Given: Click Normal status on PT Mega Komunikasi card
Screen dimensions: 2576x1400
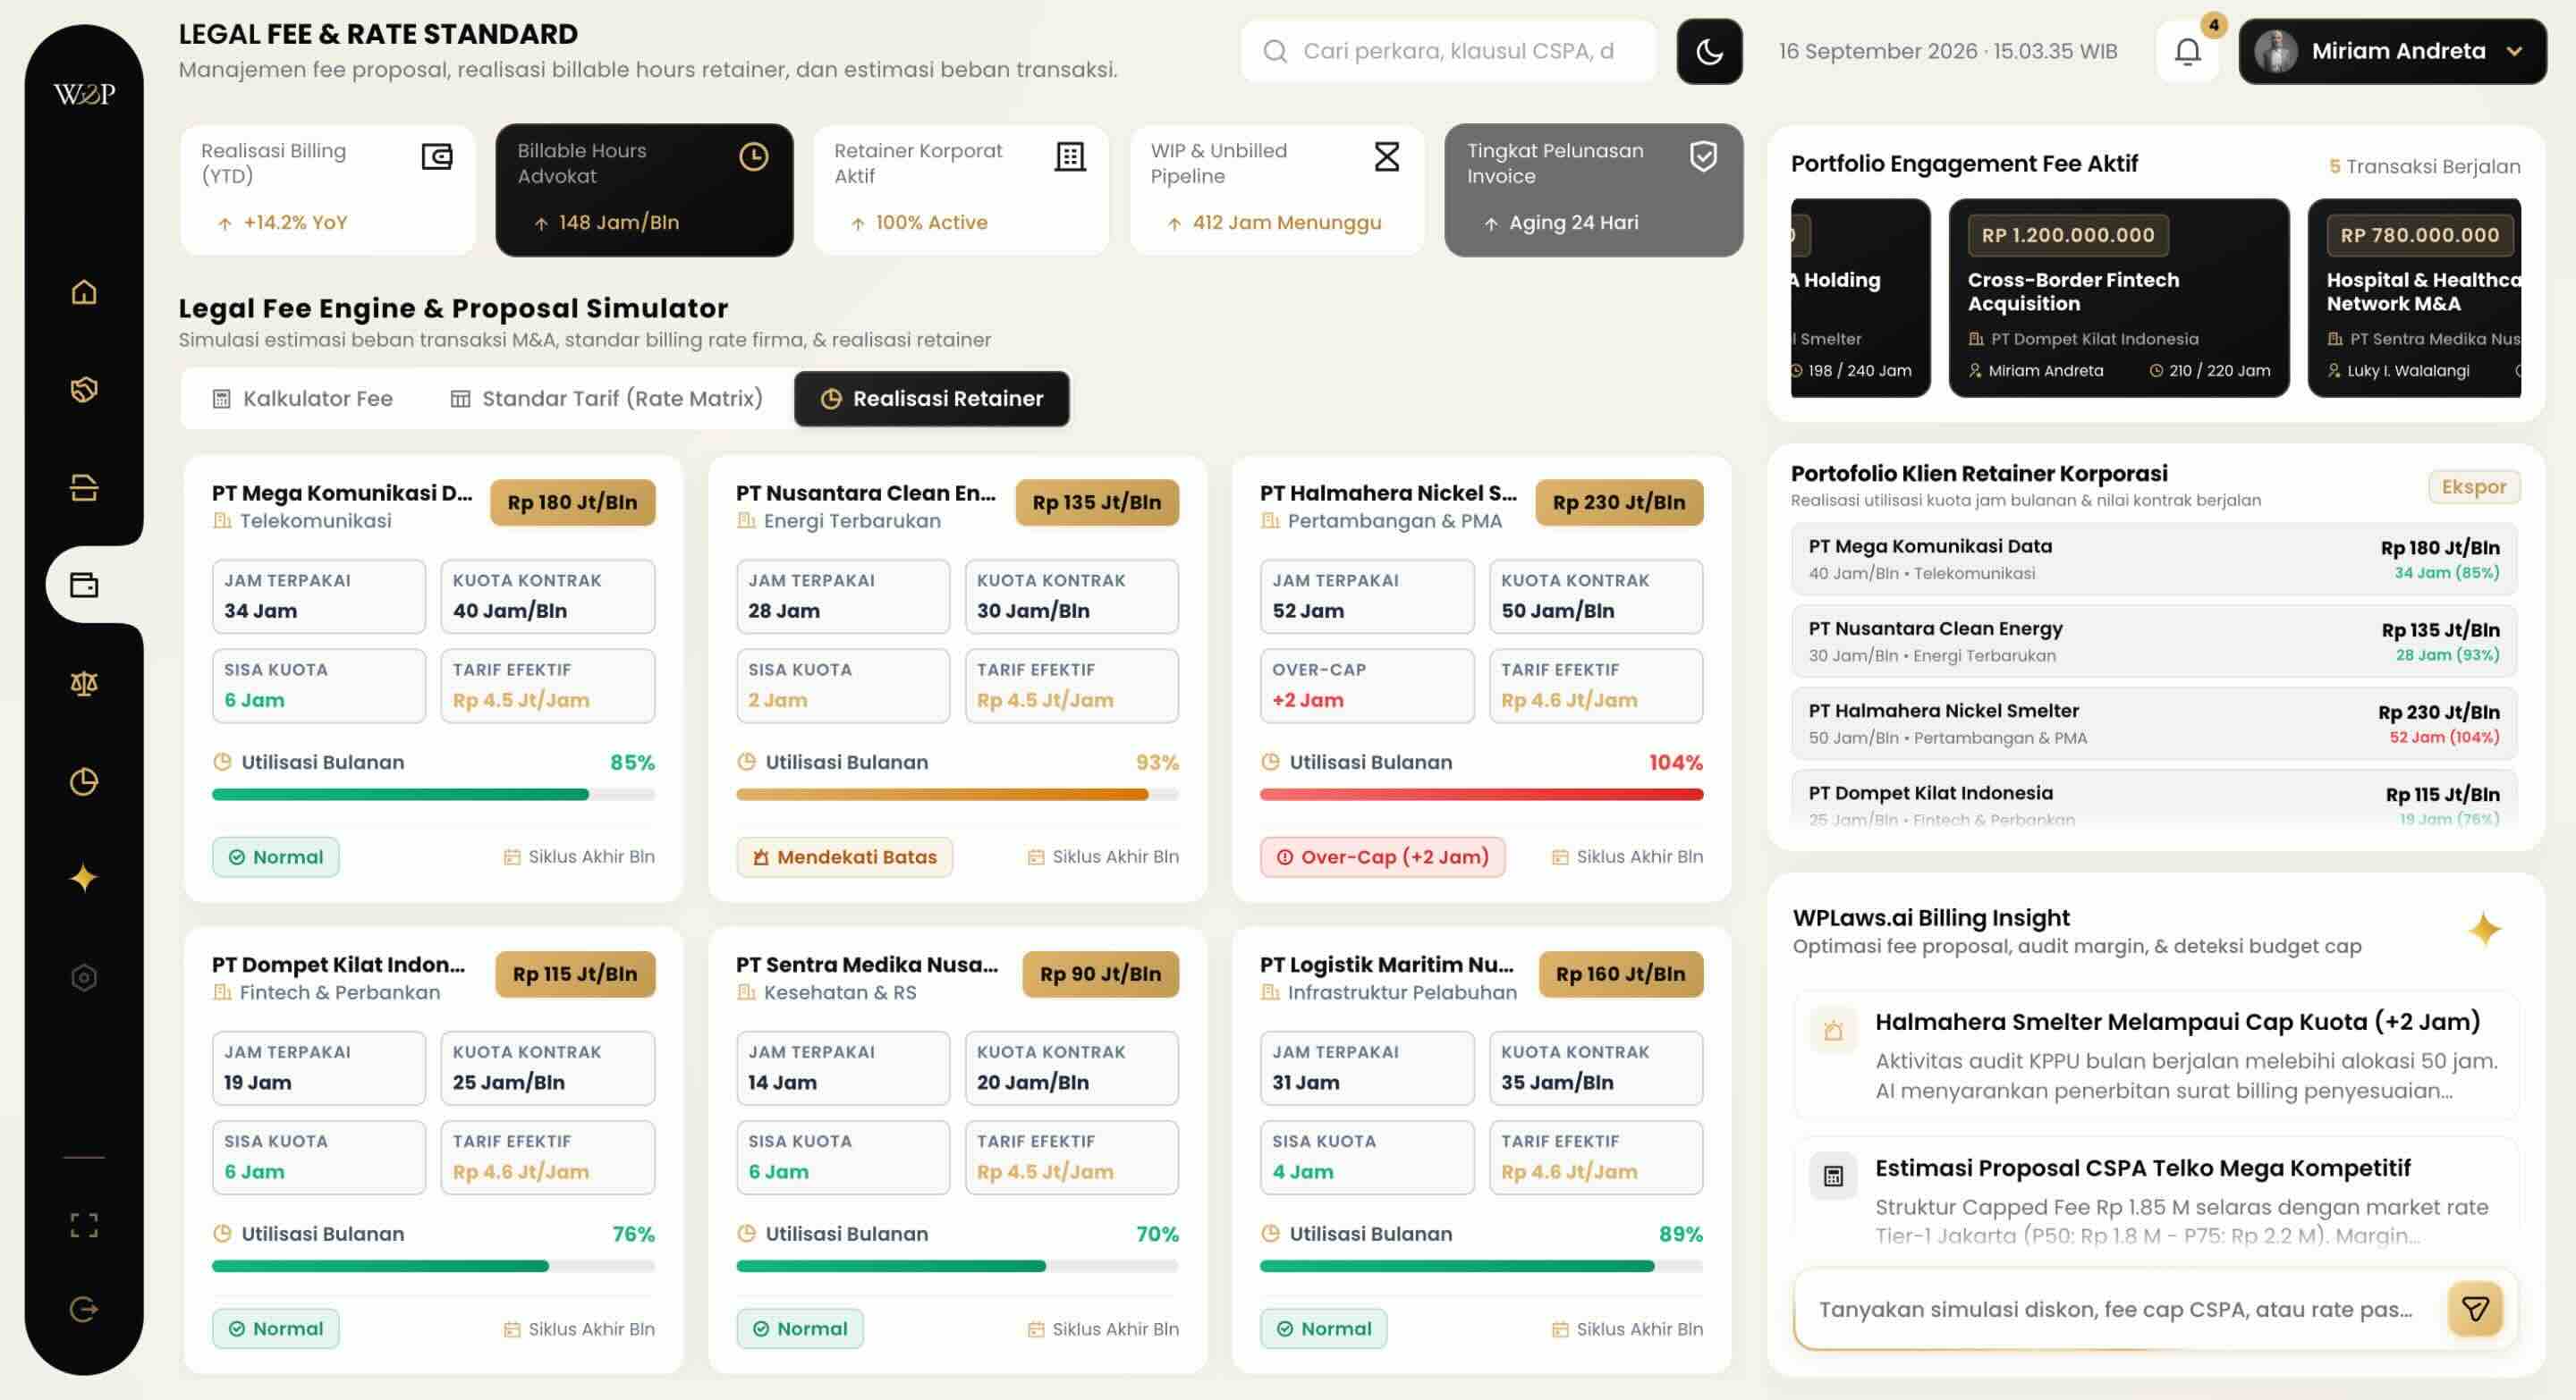Looking at the screenshot, I should pyautogui.click(x=276, y=857).
